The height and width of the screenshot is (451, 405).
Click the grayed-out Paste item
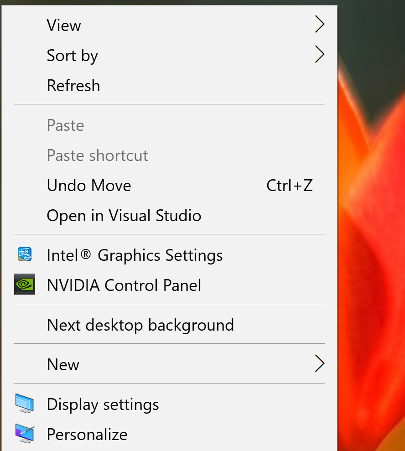click(65, 125)
